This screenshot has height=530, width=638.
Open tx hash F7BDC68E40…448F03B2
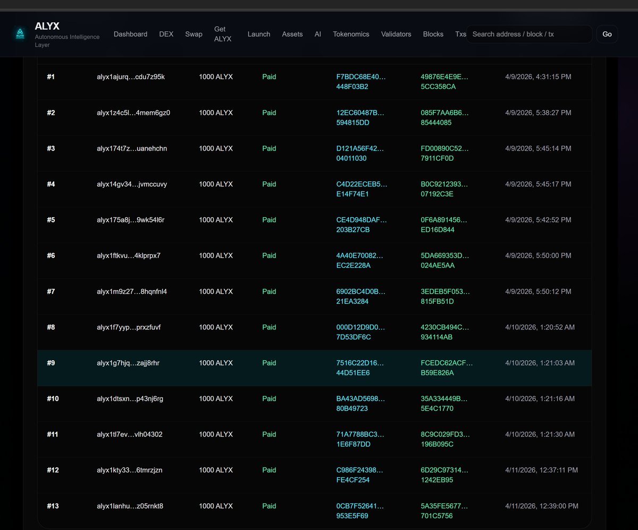pyautogui.click(x=362, y=81)
